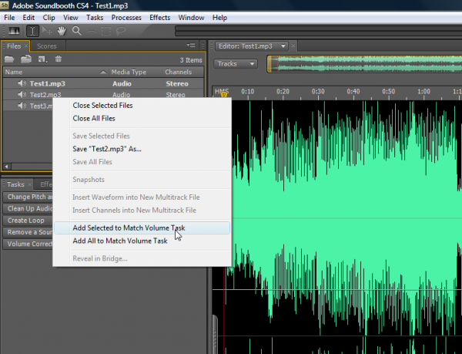
Task: Select the Frequency Selection tool
Action: click(x=92, y=31)
